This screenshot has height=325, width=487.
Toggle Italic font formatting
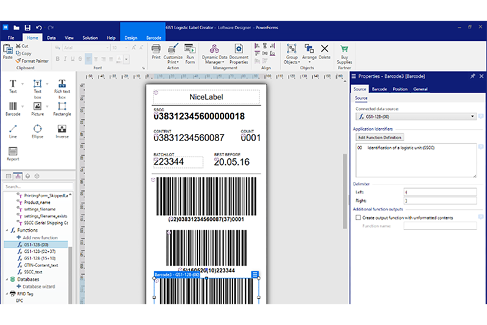(65, 58)
